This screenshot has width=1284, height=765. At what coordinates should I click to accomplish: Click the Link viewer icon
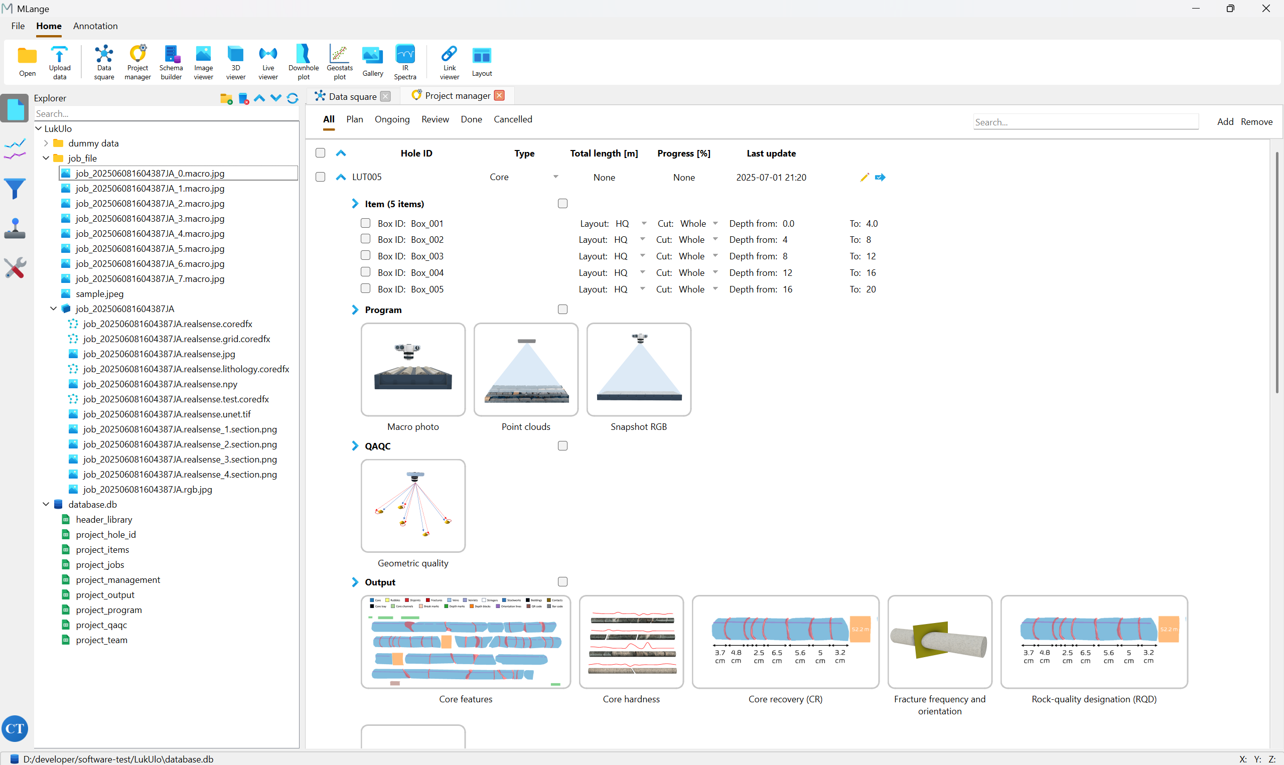pos(449,62)
